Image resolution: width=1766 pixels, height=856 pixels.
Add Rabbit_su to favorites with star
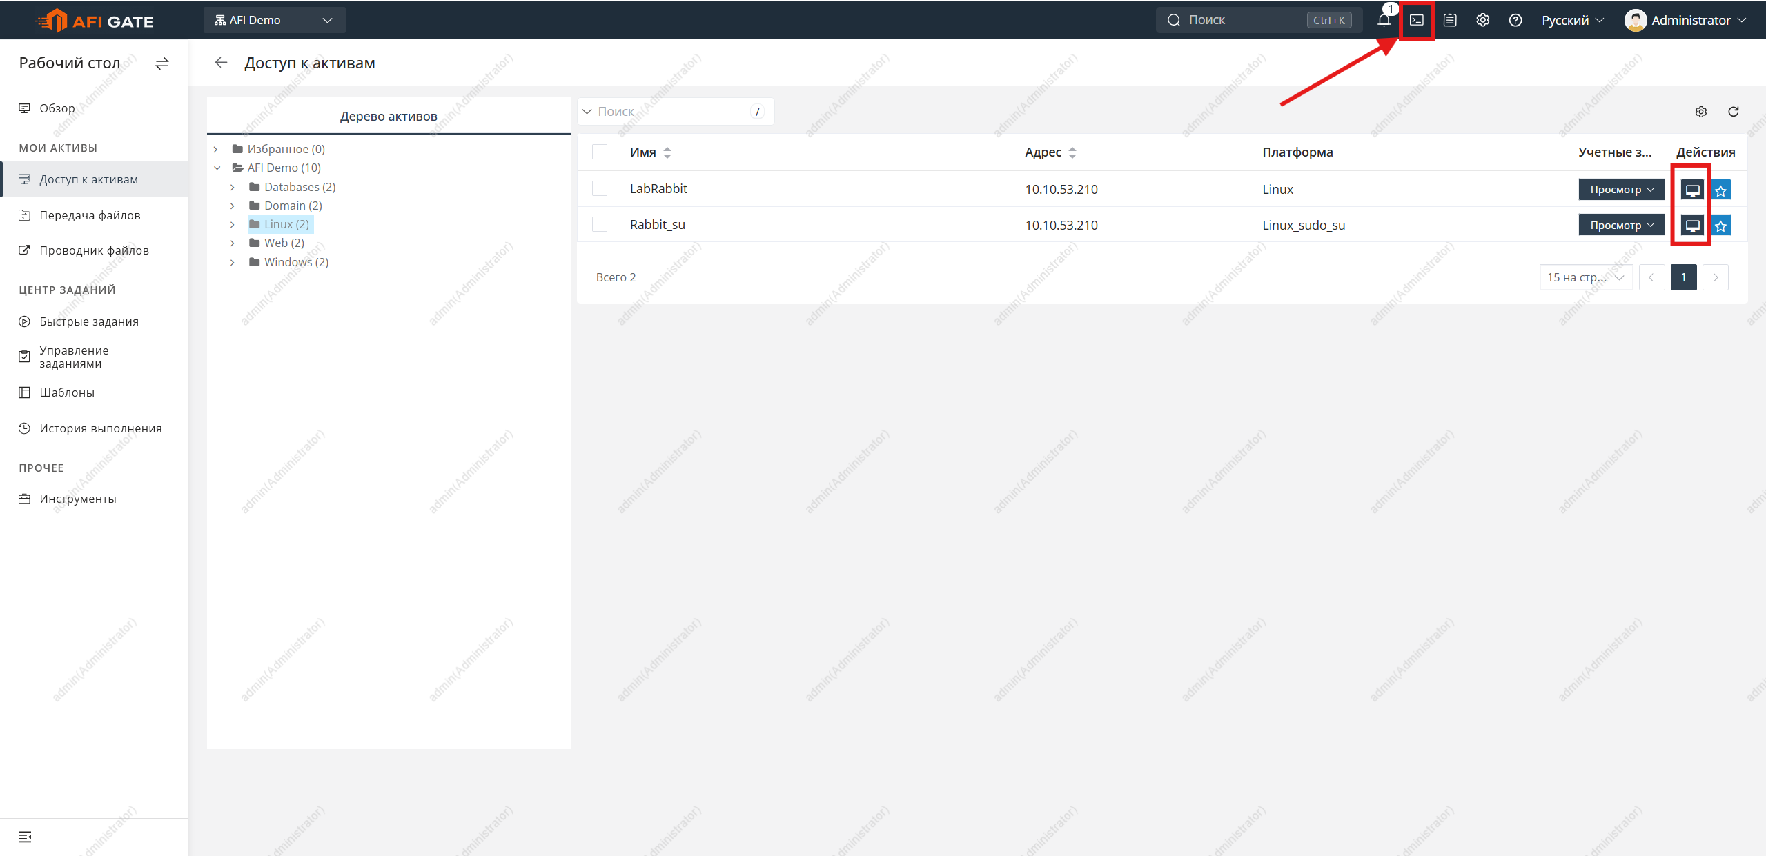tap(1720, 226)
